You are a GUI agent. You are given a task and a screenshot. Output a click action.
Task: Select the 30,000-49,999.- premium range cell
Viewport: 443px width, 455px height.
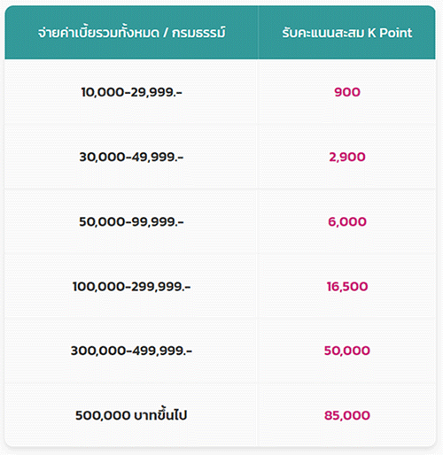coord(131,157)
